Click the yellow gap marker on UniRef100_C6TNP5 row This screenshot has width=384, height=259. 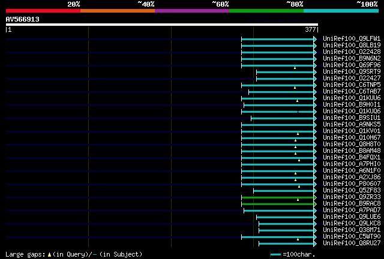tap(295, 88)
